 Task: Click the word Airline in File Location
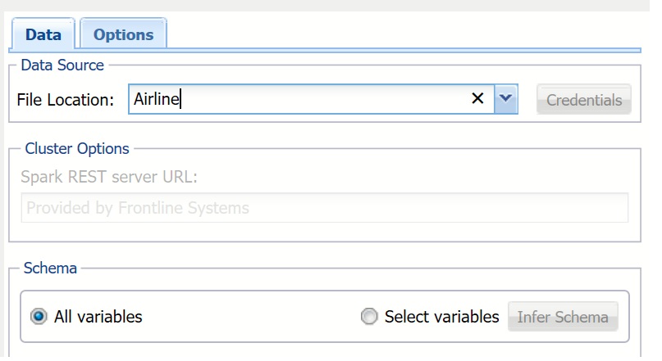point(156,99)
